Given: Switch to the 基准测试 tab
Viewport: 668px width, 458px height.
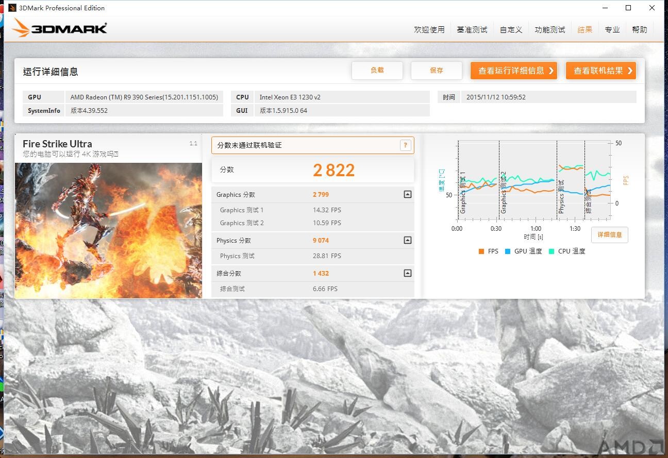Looking at the screenshot, I should [472, 30].
